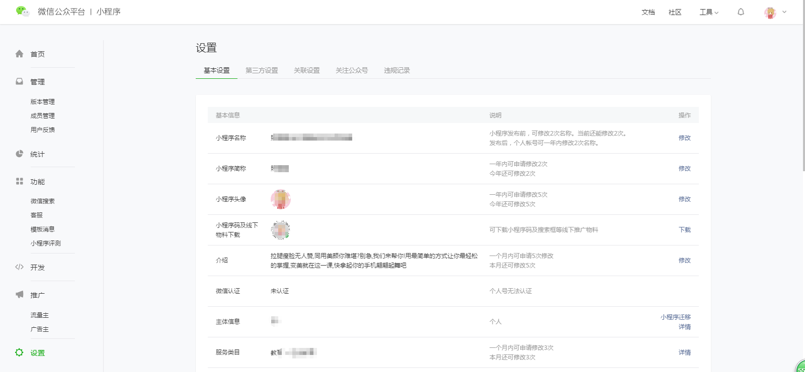Image resolution: width=805 pixels, height=372 pixels.
Task: Click 详情 for 主体信息
Action: pos(684,327)
